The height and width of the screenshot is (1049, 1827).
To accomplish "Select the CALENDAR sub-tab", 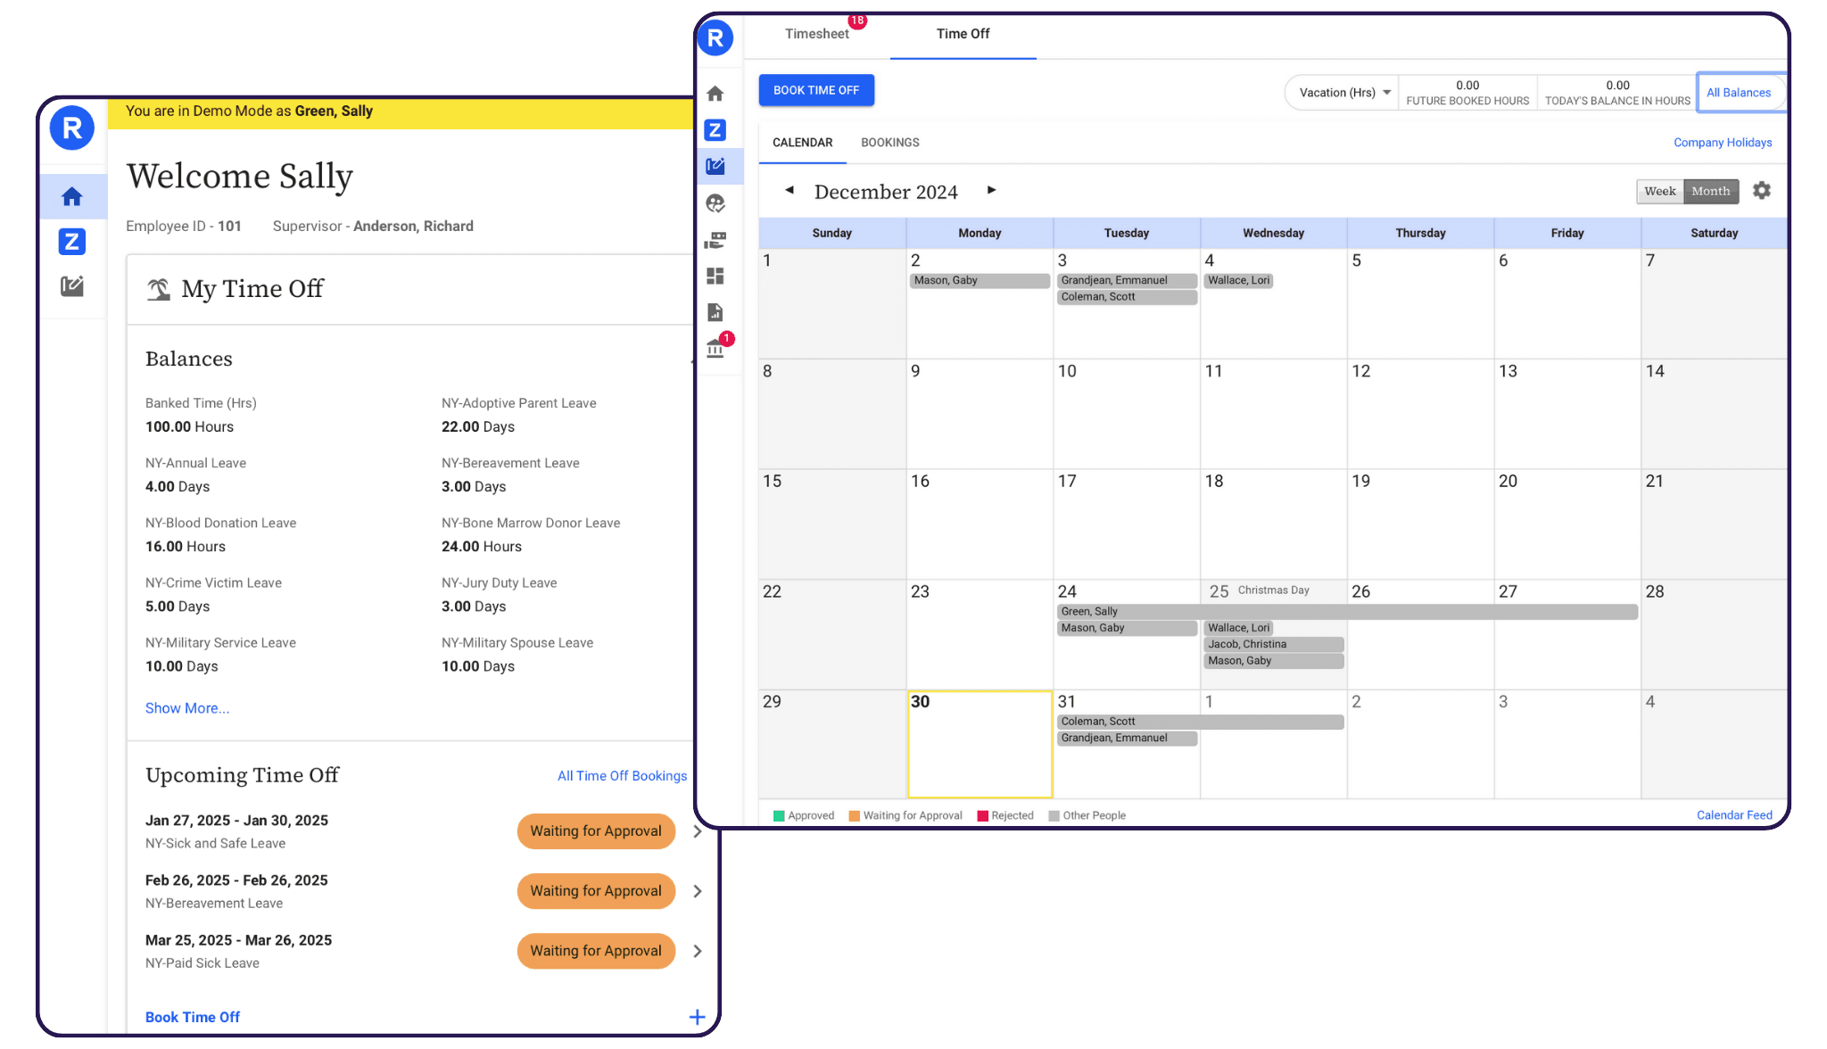I will [802, 143].
